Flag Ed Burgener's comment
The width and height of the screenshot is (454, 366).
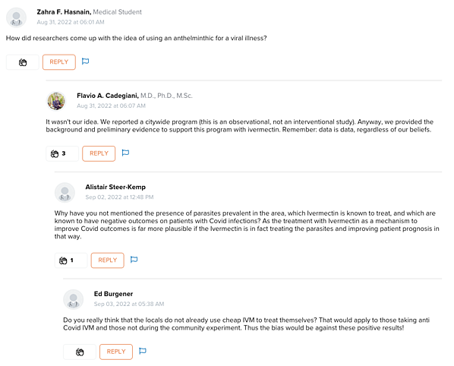143,351
